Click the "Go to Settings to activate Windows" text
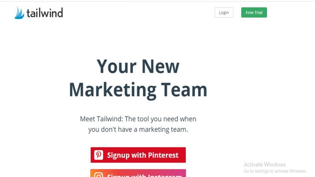Viewport: 315px width, 177px height. 275,171
